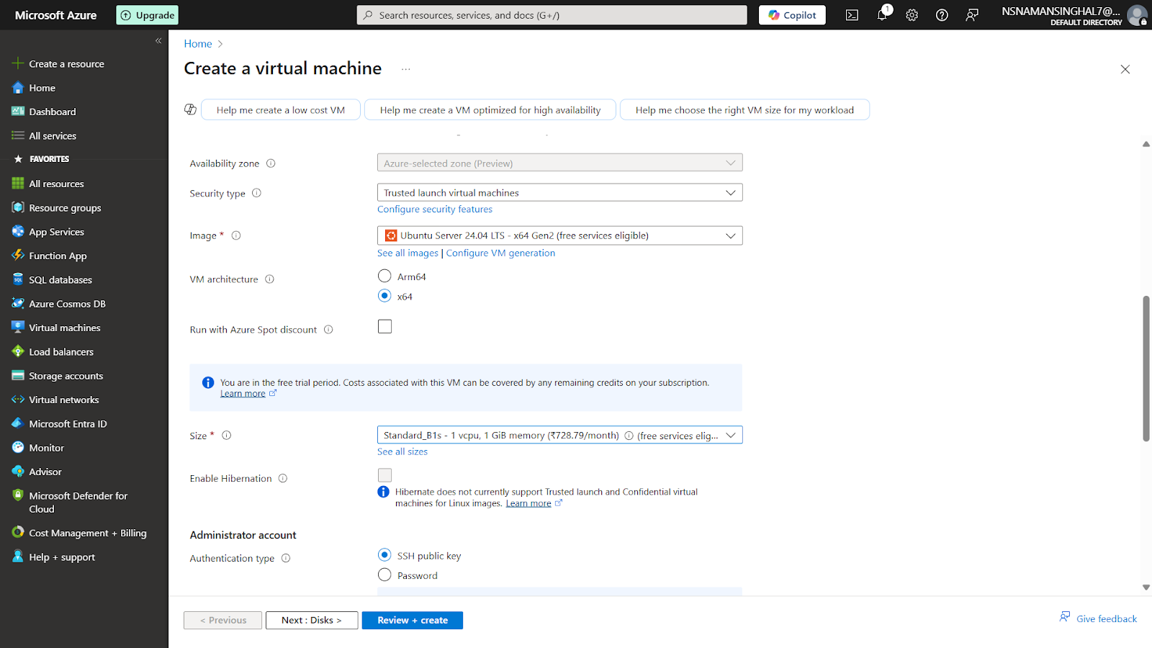This screenshot has width=1152, height=648.
Task: Expand the Image selection dropdown
Action: point(559,235)
